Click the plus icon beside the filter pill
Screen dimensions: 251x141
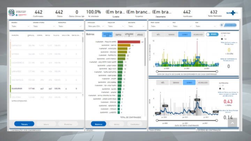click(222, 25)
